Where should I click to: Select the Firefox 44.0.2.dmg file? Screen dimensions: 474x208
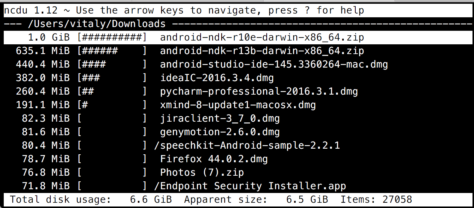pyautogui.click(x=214, y=159)
